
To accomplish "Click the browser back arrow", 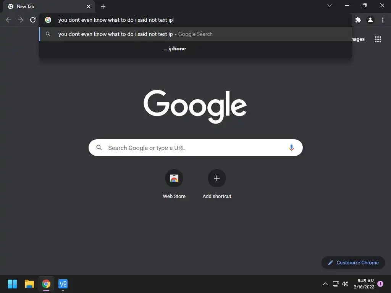I will [8, 20].
